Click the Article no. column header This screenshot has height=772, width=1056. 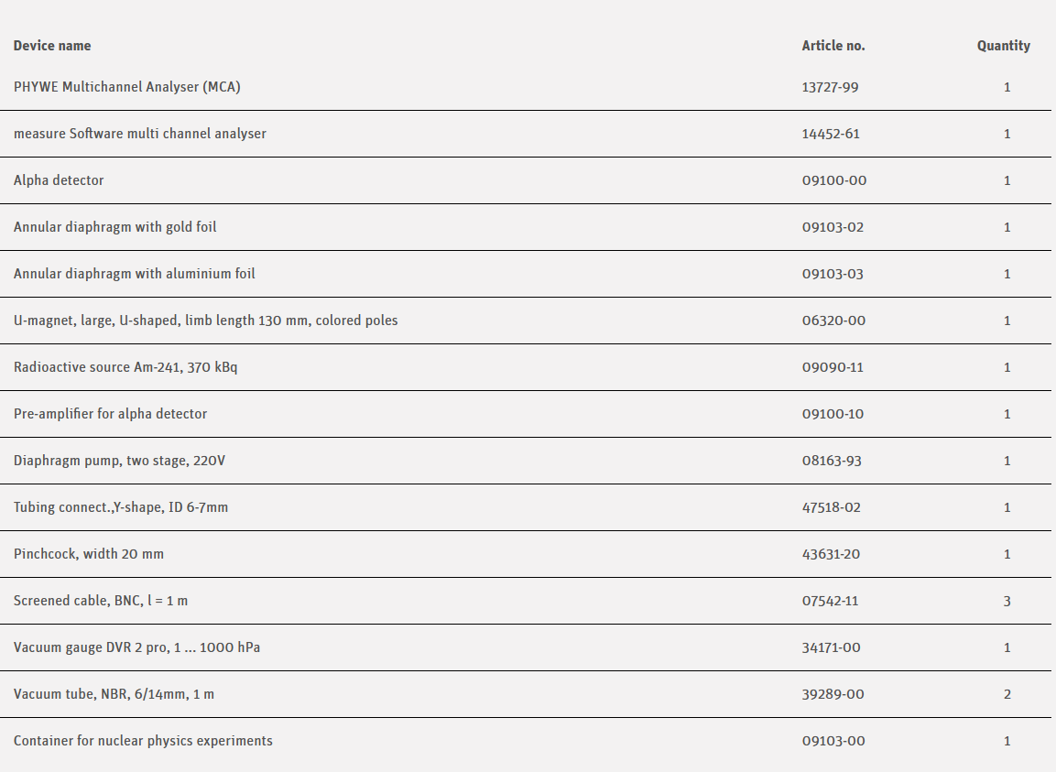click(x=833, y=46)
